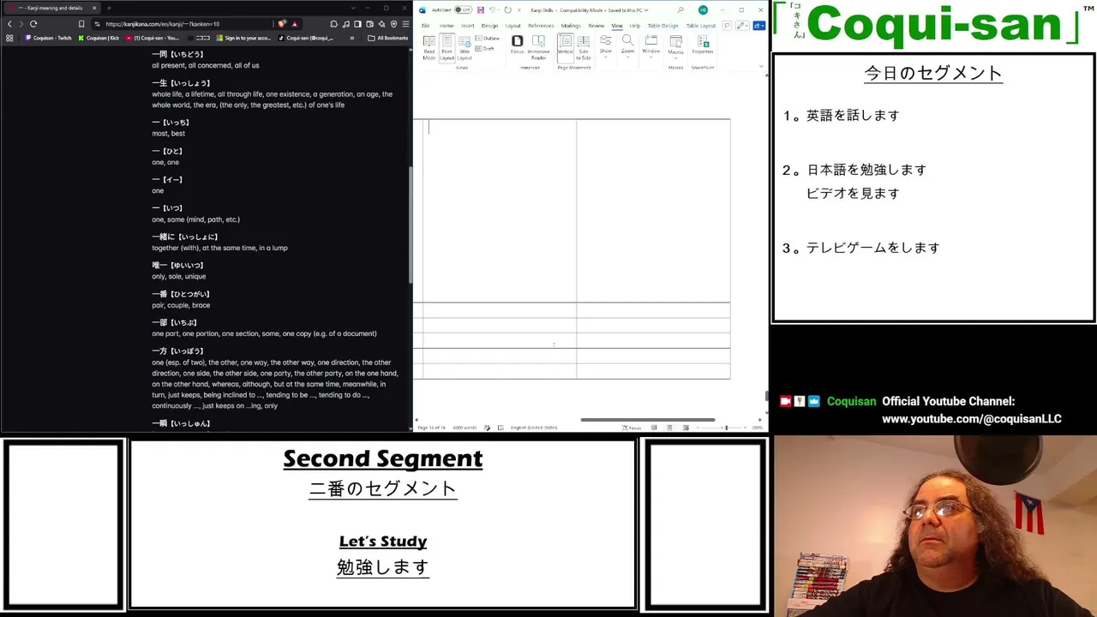Image resolution: width=1097 pixels, height=617 pixels.
Task: Open SharePoint Properties
Action: point(703,45)
